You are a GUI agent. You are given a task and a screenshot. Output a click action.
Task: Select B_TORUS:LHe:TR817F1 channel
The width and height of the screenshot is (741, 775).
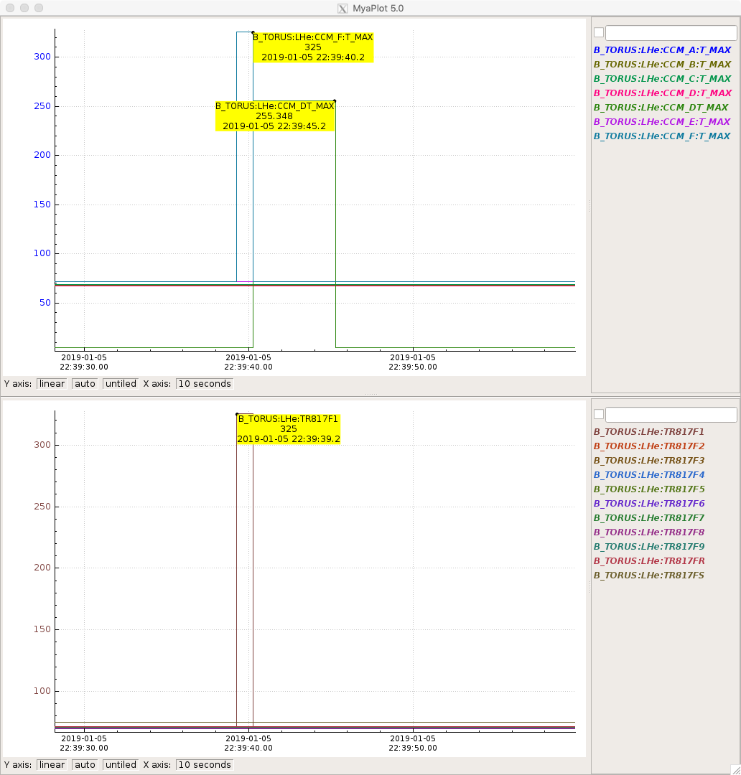[648, 431]
